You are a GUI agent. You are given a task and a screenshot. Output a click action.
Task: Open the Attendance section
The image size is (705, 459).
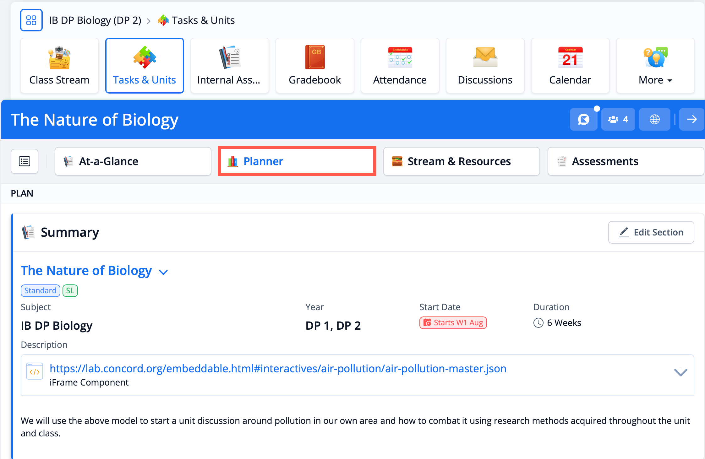[400, 66]
